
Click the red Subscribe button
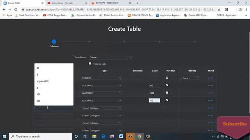pos(234,124)
